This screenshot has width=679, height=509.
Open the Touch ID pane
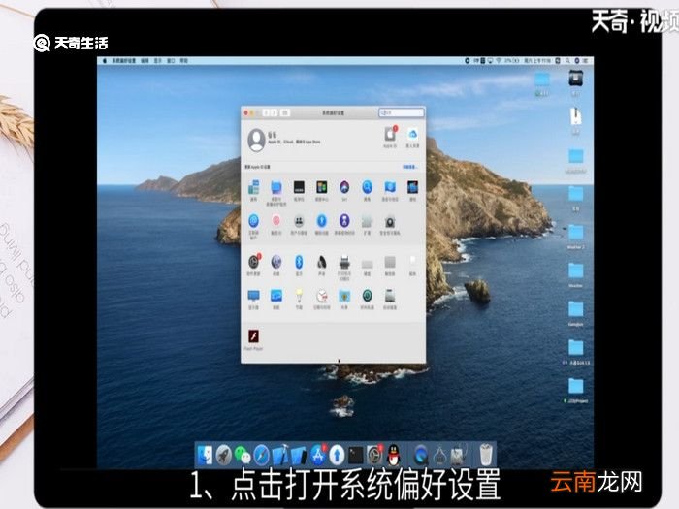click(x=276, y=221)
